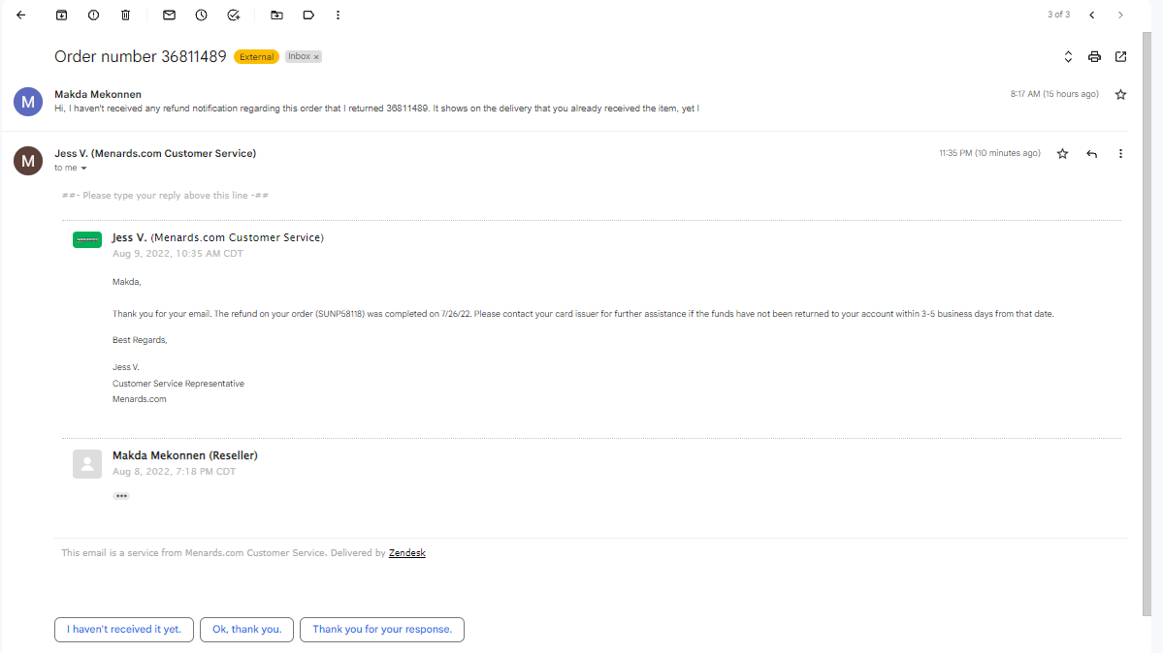Choose smart reply 'I haven't received it yet.'
The height and width of the screenshot is (653, 1163).
(x=124, y=630)
